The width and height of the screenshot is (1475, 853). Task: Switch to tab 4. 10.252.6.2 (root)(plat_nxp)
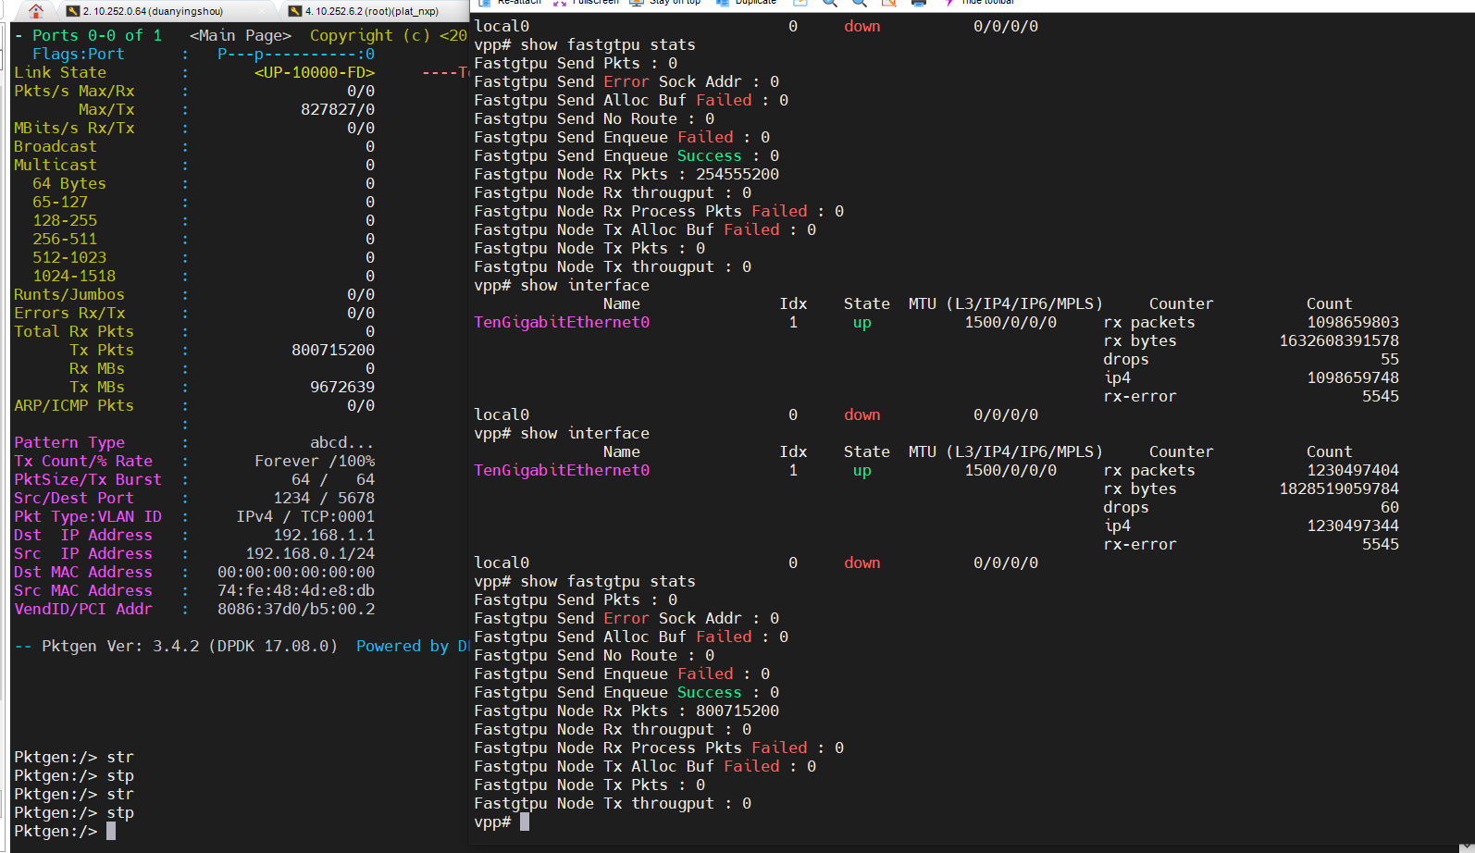pos(371,11)
